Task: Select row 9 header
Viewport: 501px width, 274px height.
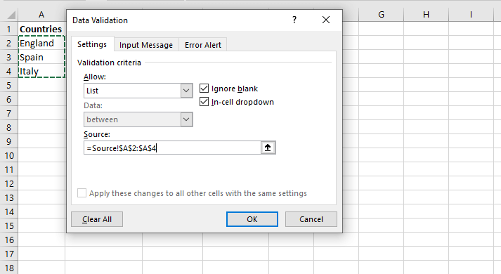Action: pyautogui.click(x=9, y=141)
